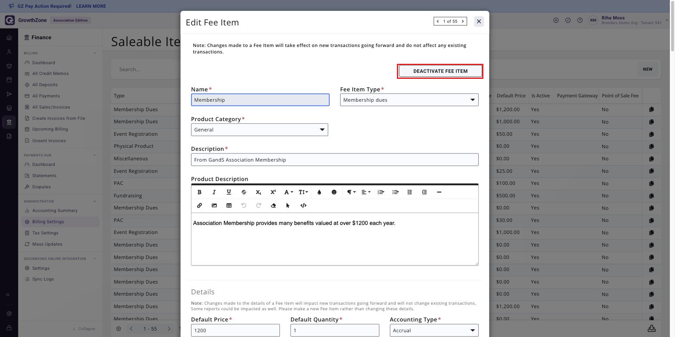
Task: Insert a link via editor toolbar
Action: [199, 206]
